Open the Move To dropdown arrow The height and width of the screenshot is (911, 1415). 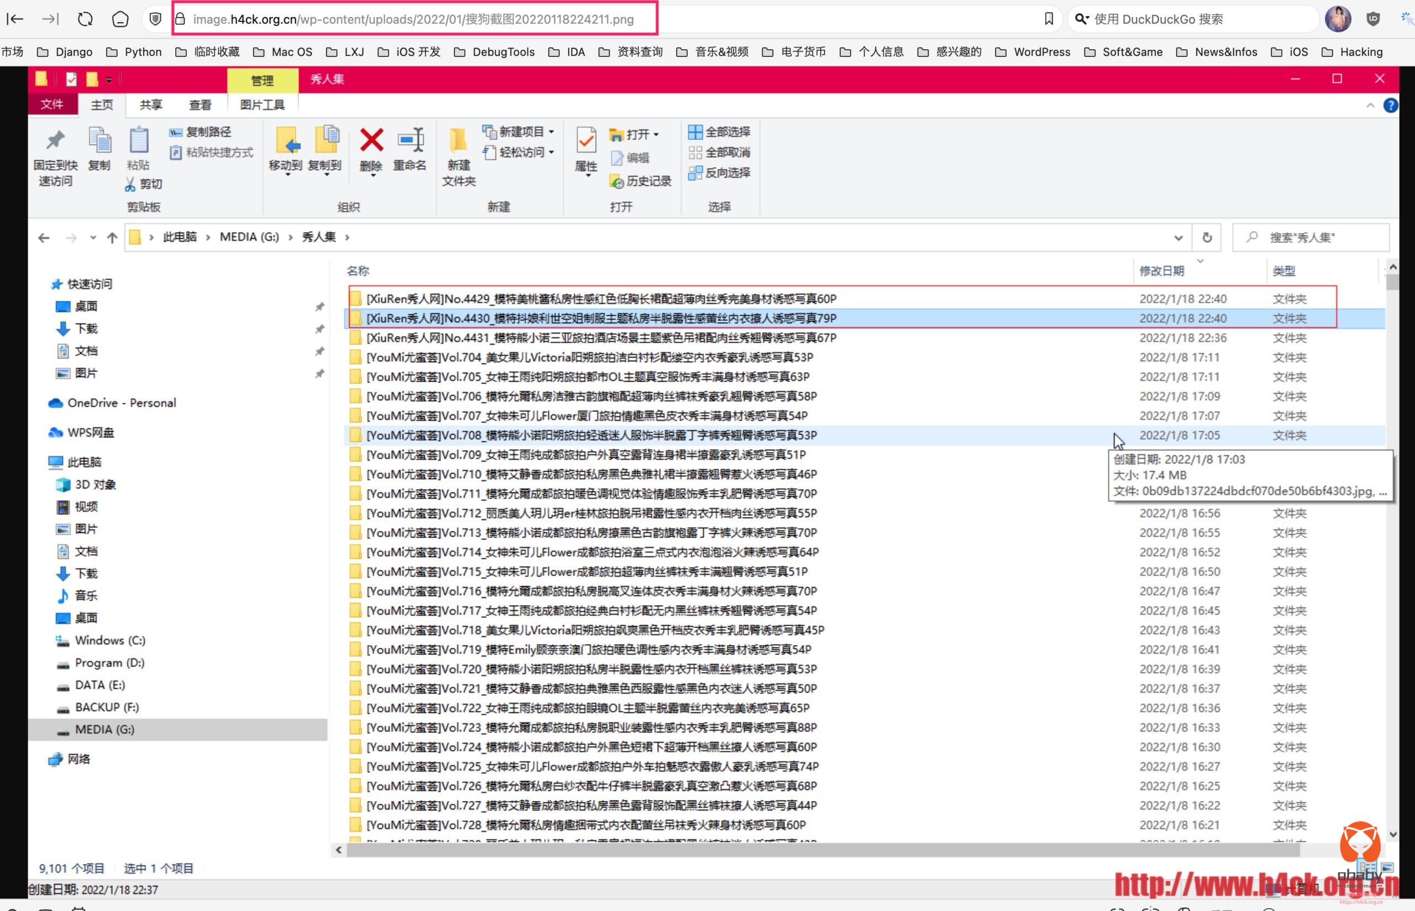click(287, 175)
